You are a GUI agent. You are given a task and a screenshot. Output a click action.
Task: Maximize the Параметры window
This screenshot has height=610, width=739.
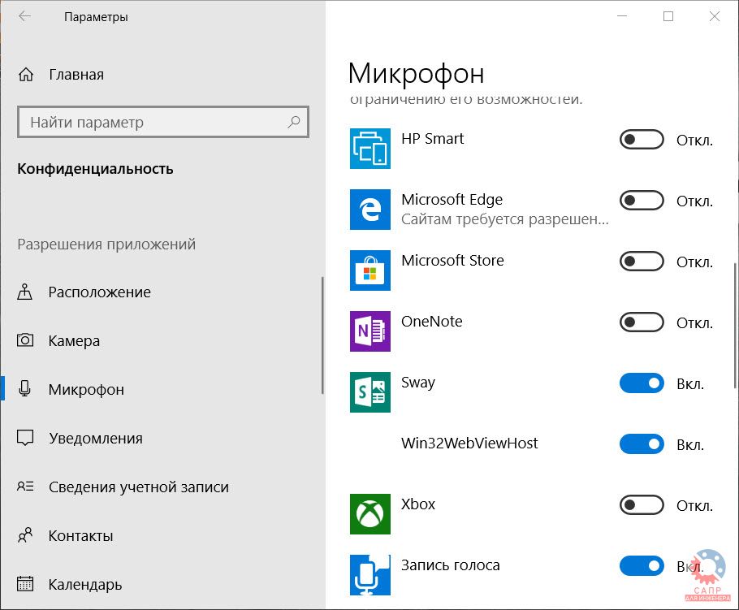(x=668, y=16)
